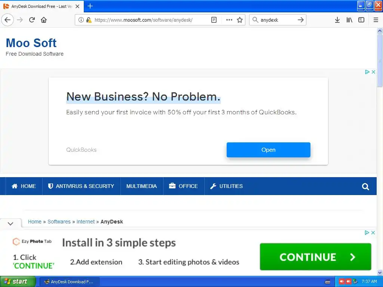Collapse the bottom ad with the chevron

[x=10, y=223]
